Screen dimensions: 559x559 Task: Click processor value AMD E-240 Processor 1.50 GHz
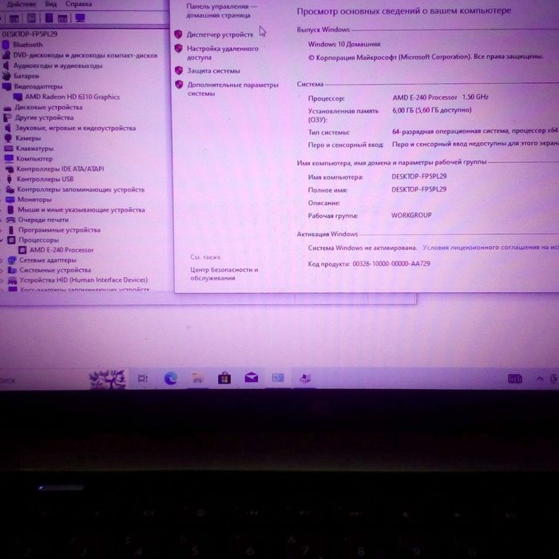tap(440, 97)
